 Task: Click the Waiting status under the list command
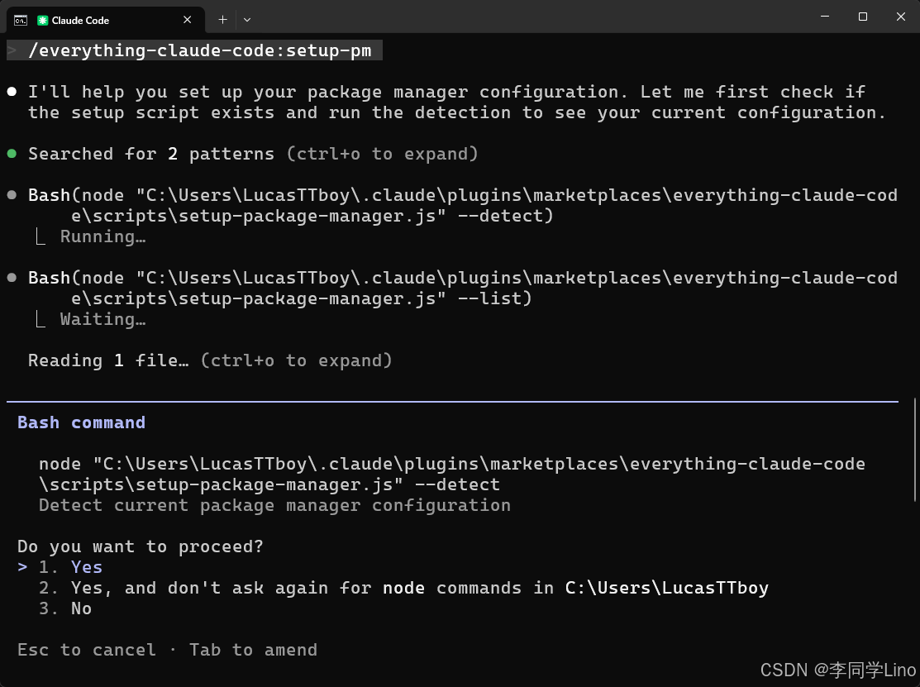pos(101,319)
